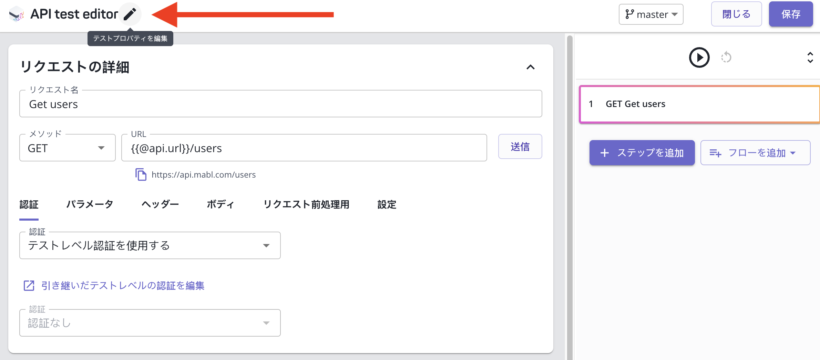Collapse the リクエストの詳細 section chevron
Image resolution: width=820 pixels, height=360 pixels.
531,67
